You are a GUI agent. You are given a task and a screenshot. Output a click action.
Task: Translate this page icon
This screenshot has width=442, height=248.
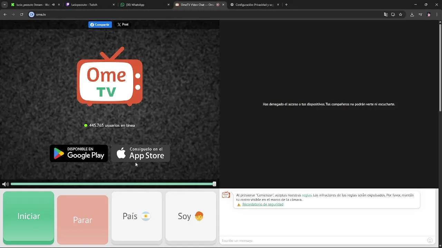[x=386, y=14]
